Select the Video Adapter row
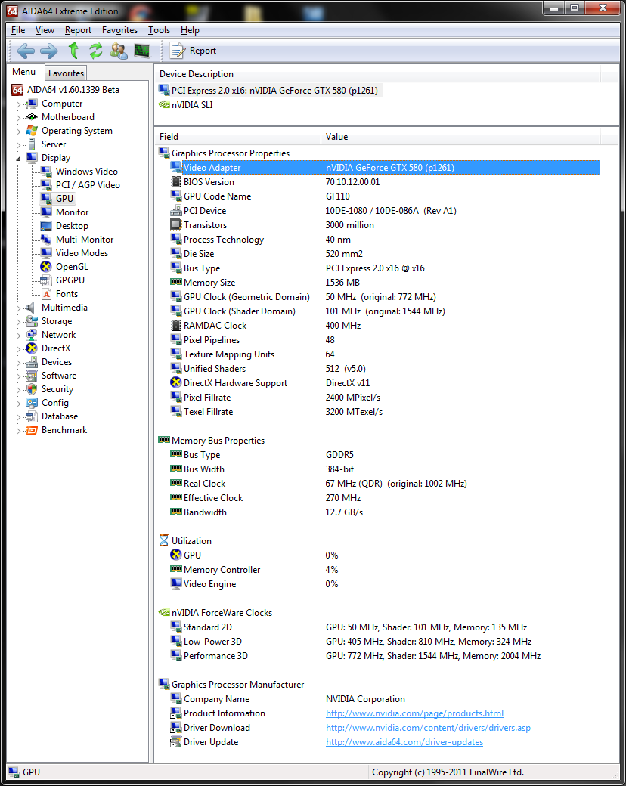 384,168
